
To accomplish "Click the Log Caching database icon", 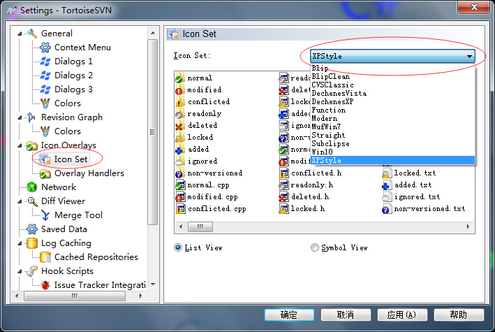I will pos(32,243).
